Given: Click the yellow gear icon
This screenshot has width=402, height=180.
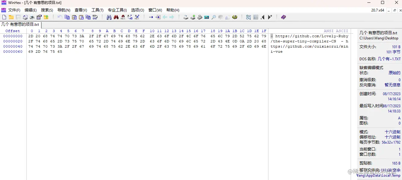Looking at the screenshot, I should point(235,17).
